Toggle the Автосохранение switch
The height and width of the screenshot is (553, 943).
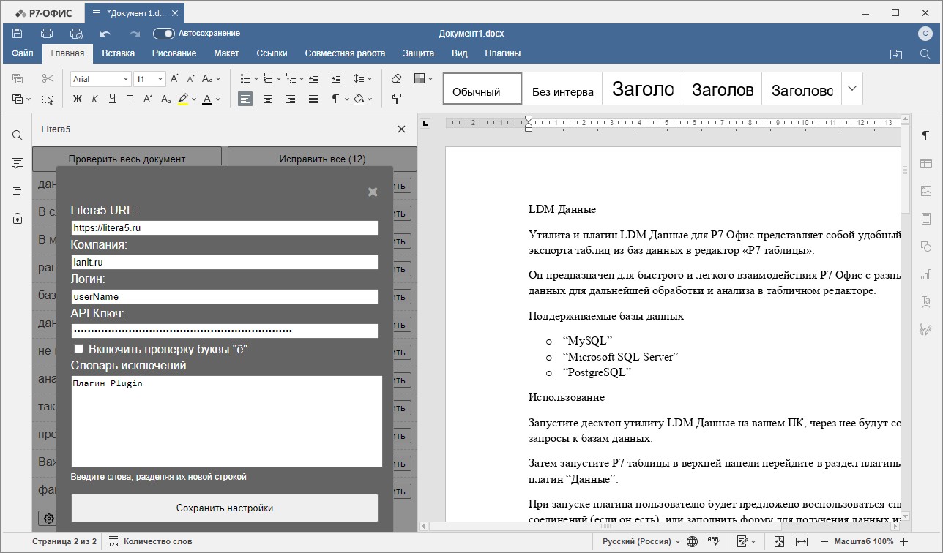click(x=164, y=34)
